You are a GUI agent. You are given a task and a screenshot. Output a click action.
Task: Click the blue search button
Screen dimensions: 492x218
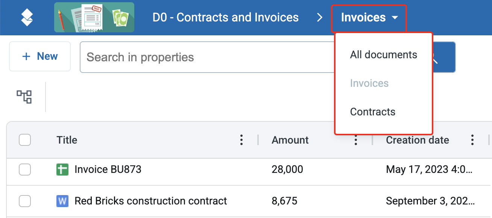coord(444,57)
